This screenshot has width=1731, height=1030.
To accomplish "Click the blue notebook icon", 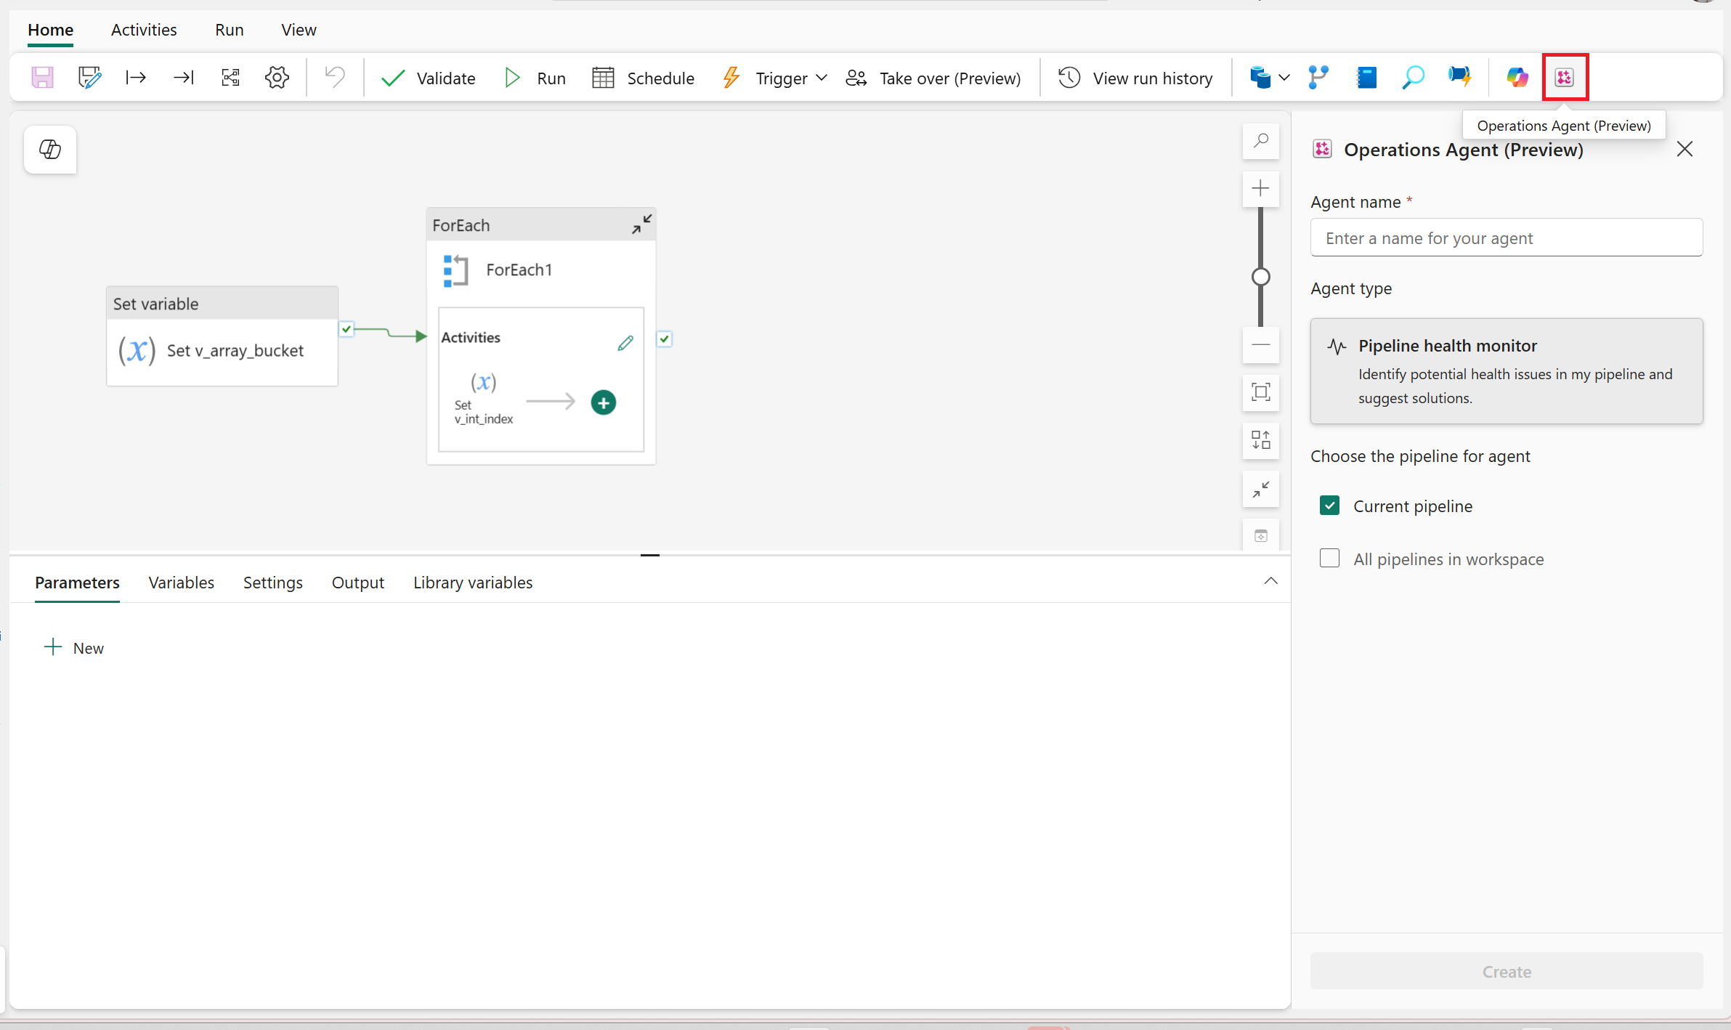I will pos(1366,77).
